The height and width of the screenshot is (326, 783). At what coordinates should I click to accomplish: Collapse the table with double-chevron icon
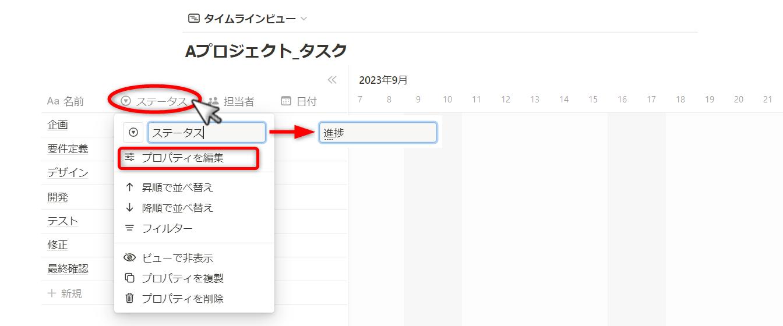pos(332,80)
